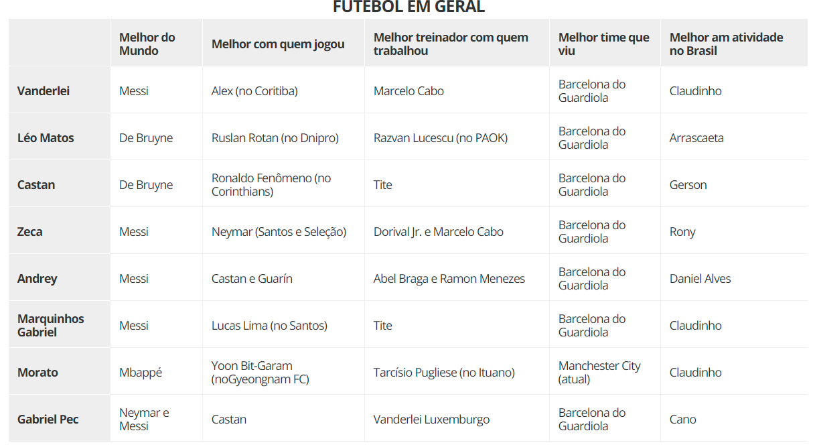Select the Castan row label
This screenshot has width=815, height=447.
[x=36, y=185]
